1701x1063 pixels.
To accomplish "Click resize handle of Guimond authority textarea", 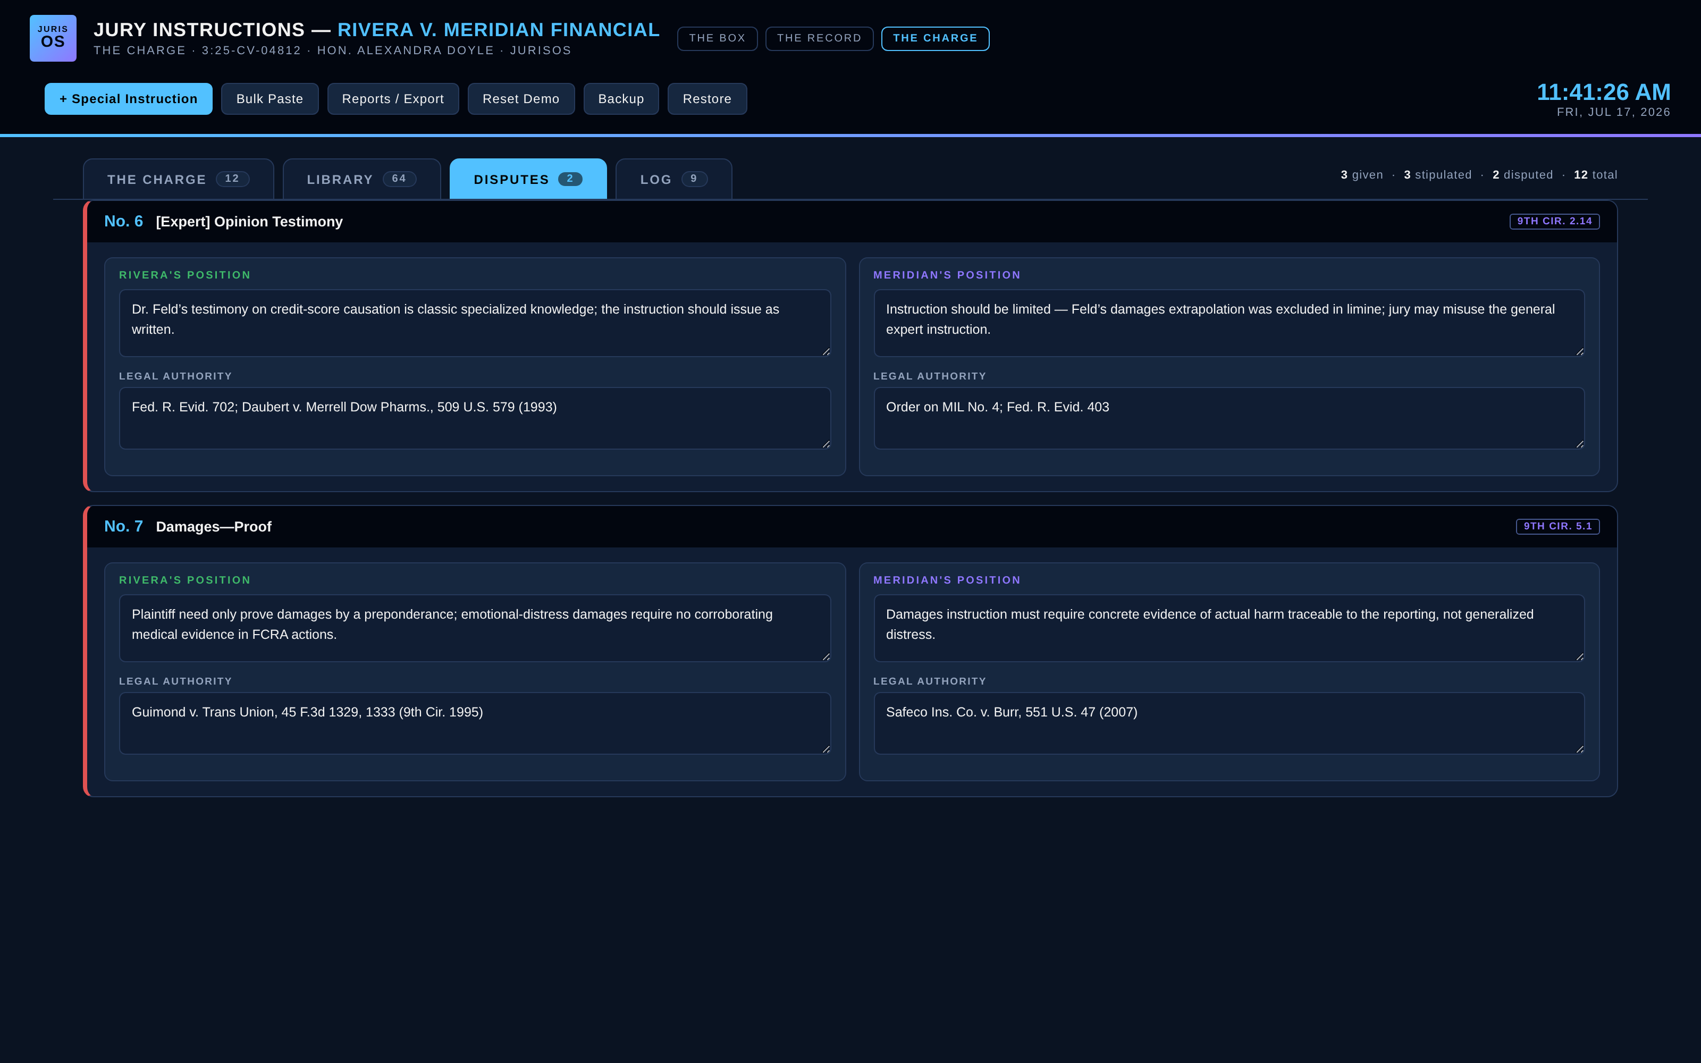I will pos(826,749).
